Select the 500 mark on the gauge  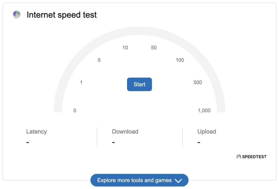pyautogui.click(x=198, y=83)
